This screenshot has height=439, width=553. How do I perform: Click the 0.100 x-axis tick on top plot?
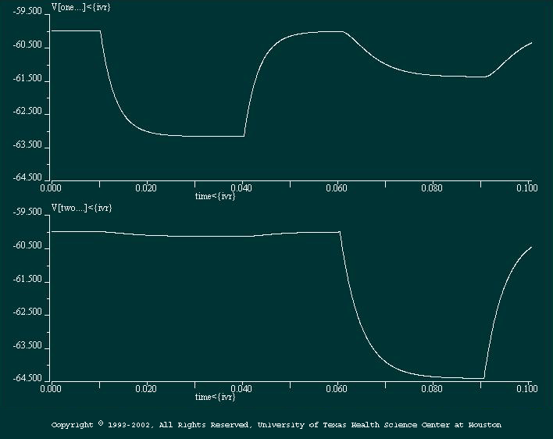[x=527, y=188]
